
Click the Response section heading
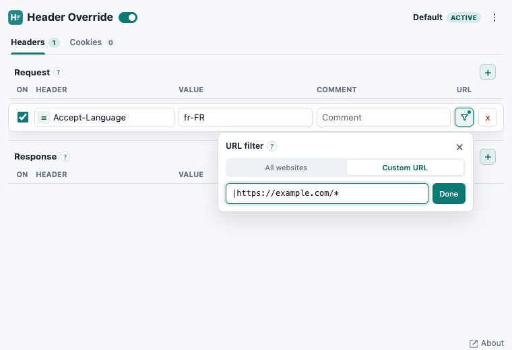point(35,157)
